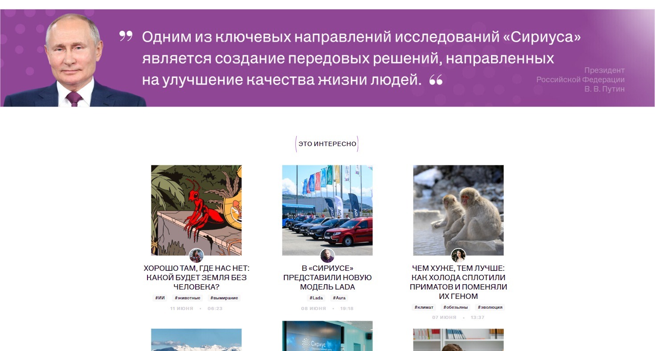The height and width of the screenshot is (351, 655).
Task: Select the #ИИ tag
Action: (160, 298)
